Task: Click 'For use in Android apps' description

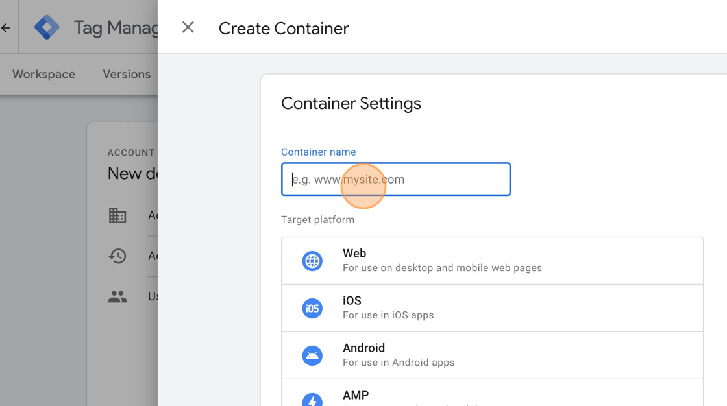Action: pos(399,363)
